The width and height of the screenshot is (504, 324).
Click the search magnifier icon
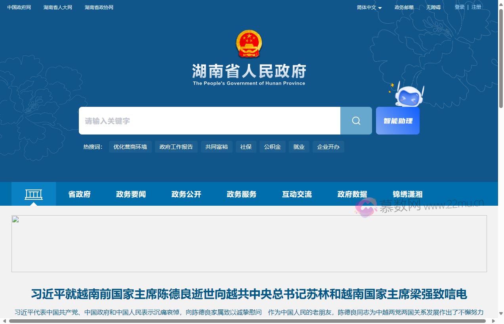click(x=355, y=121)
